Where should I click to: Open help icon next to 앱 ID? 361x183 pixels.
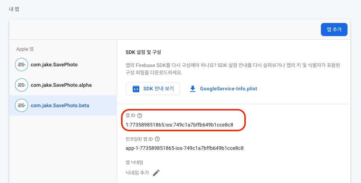(x=140, y=116)
